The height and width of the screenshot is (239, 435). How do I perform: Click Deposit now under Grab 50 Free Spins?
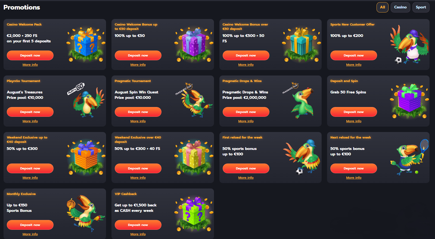point(354,112)
